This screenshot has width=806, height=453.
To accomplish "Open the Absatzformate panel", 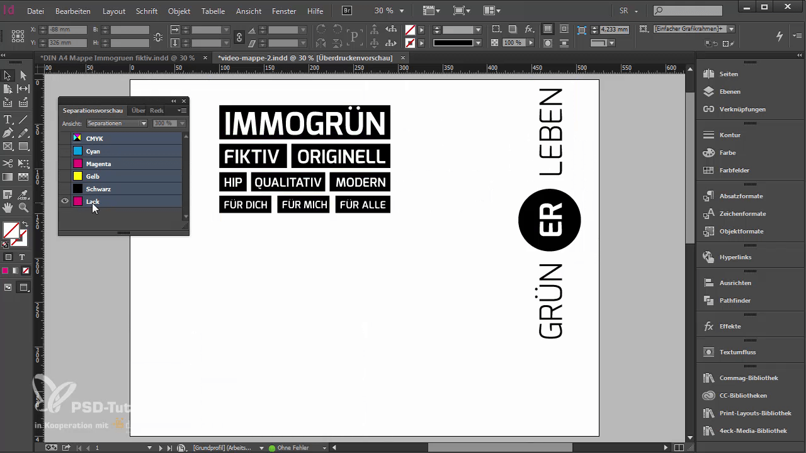I will pos(741,196).
